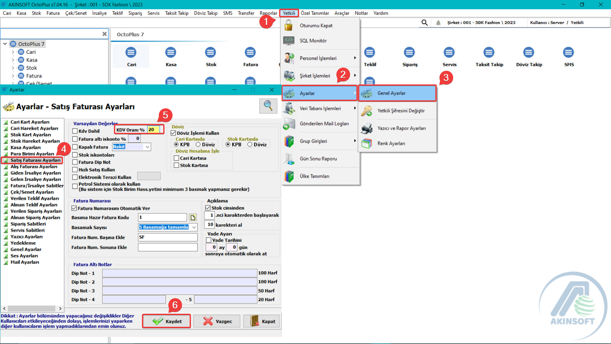
Task: Open the Raporlar menu
Action: pos(268,13)
